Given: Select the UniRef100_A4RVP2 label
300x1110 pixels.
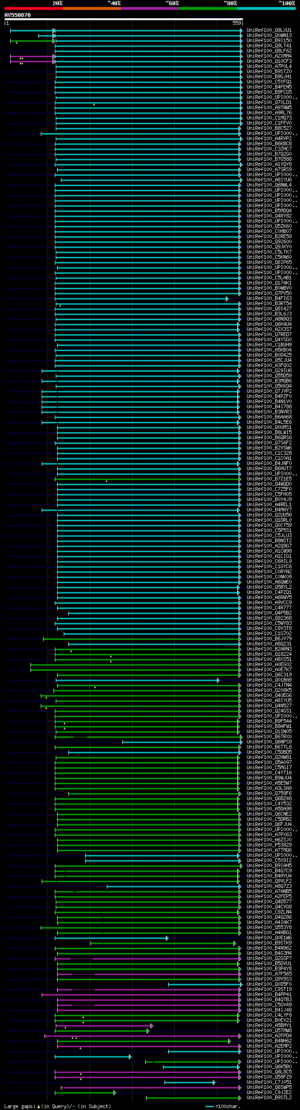Looking at the screenshot, I should click(x=269, y=138).
